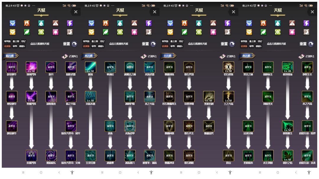Select the 木之大陆 skill icon
The height and width of the screenshot is (179, 319).
(x=307, y=97)
